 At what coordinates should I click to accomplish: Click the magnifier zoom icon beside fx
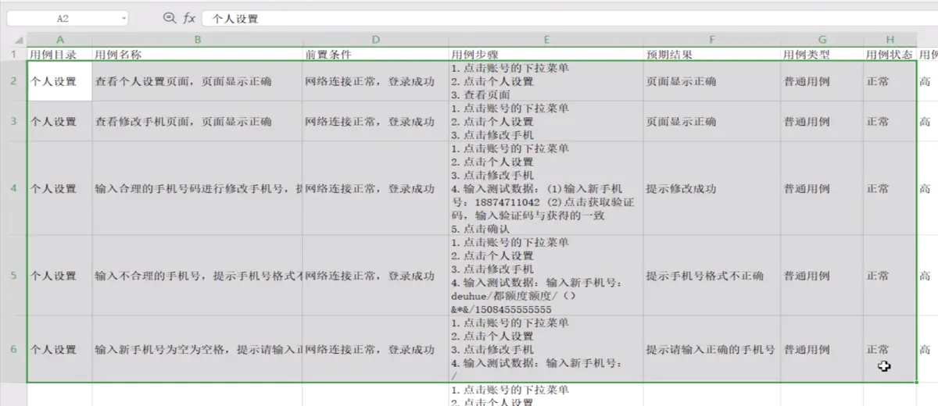pos(170,18)
